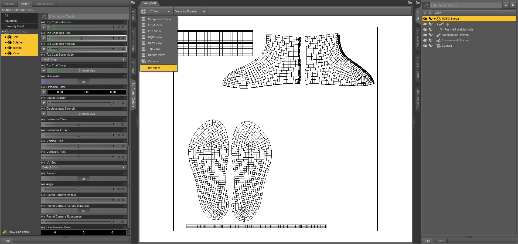Click the Top Coat Bump Choose Map button

coord(87,70)
